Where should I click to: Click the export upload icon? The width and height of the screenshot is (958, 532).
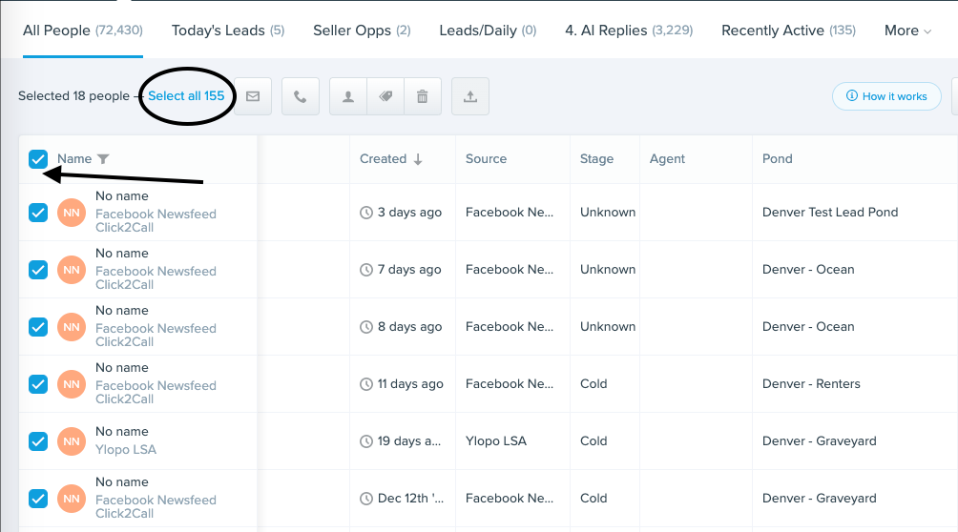(x=470, y=96)
